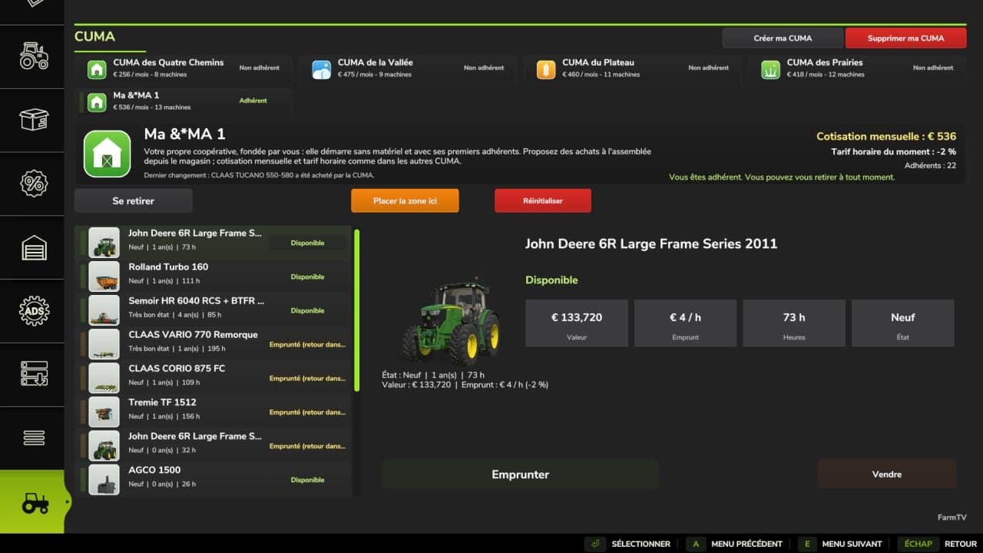Open the ADS sidebar page
This screenshot has width=983, height=553.
coord(33,310)
